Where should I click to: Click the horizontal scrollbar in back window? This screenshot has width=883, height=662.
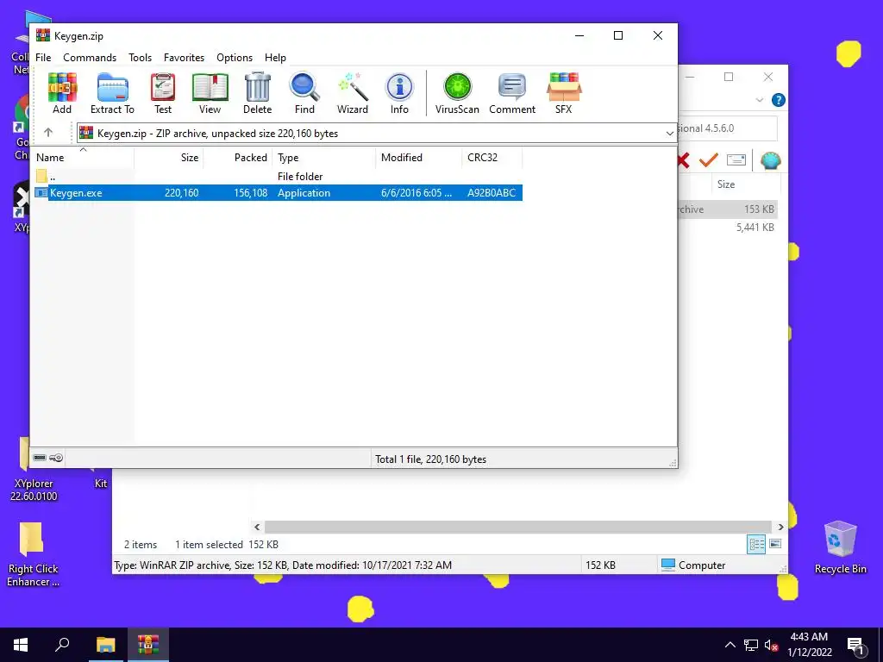pos(518,527)
